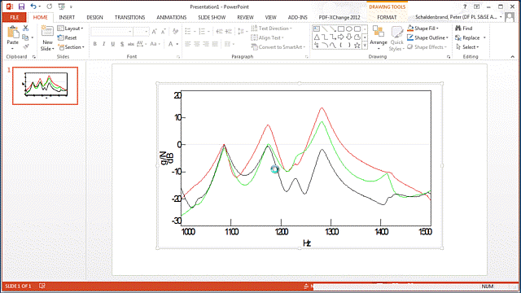521x293 pixels.
Task: Click the chart image on the slide
Action: 300,165
